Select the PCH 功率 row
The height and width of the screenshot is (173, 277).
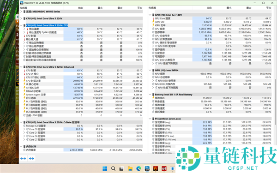click(x=83, y=98)
